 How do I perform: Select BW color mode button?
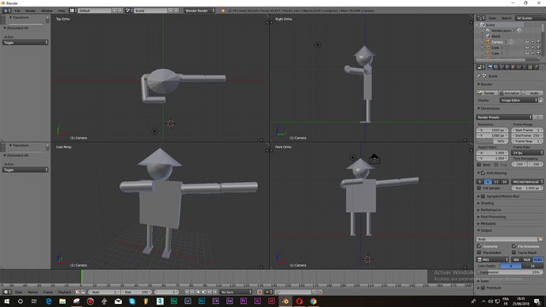516,260
